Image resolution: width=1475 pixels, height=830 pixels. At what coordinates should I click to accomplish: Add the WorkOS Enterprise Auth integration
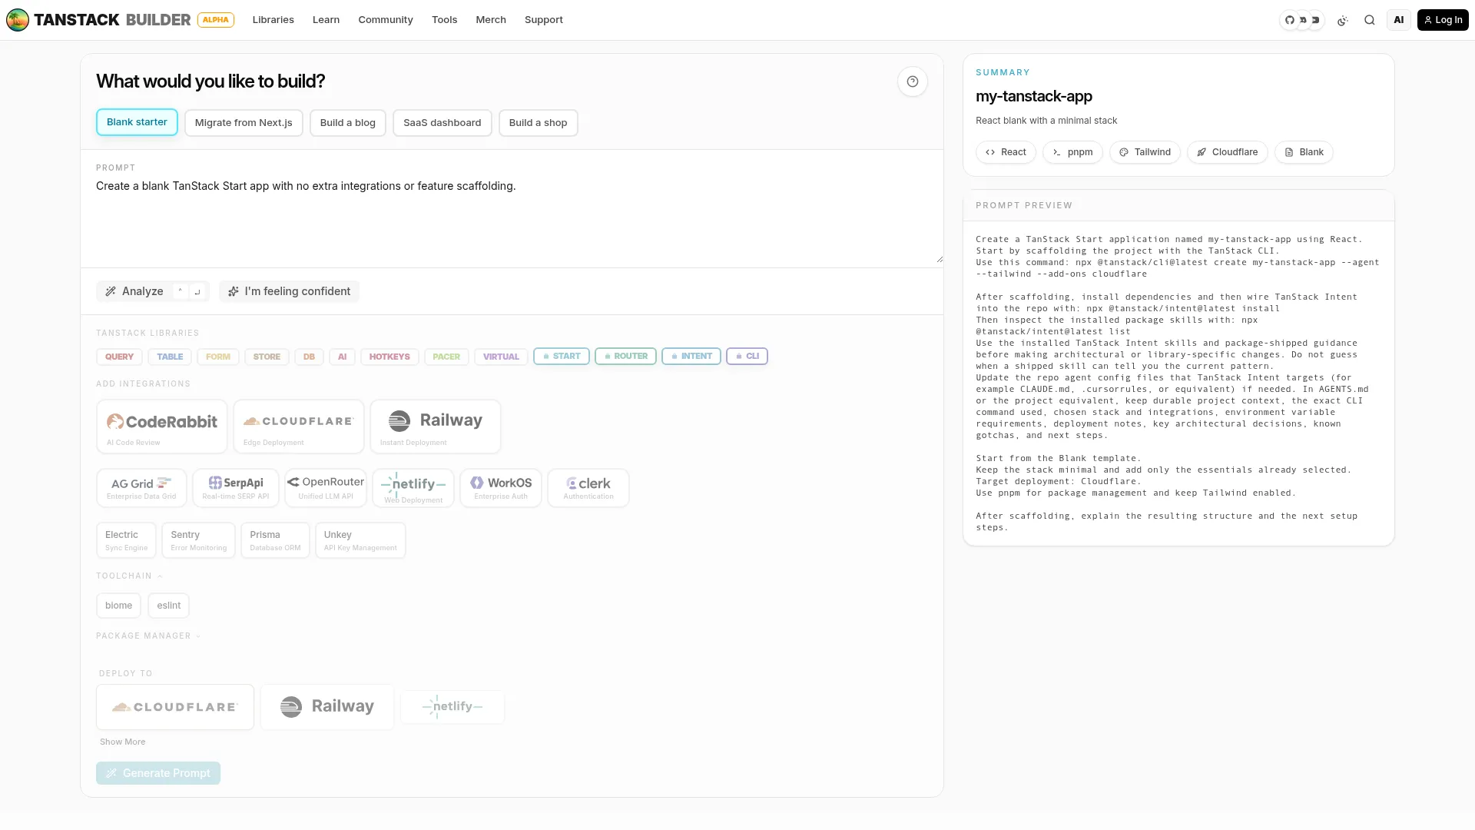501,488
